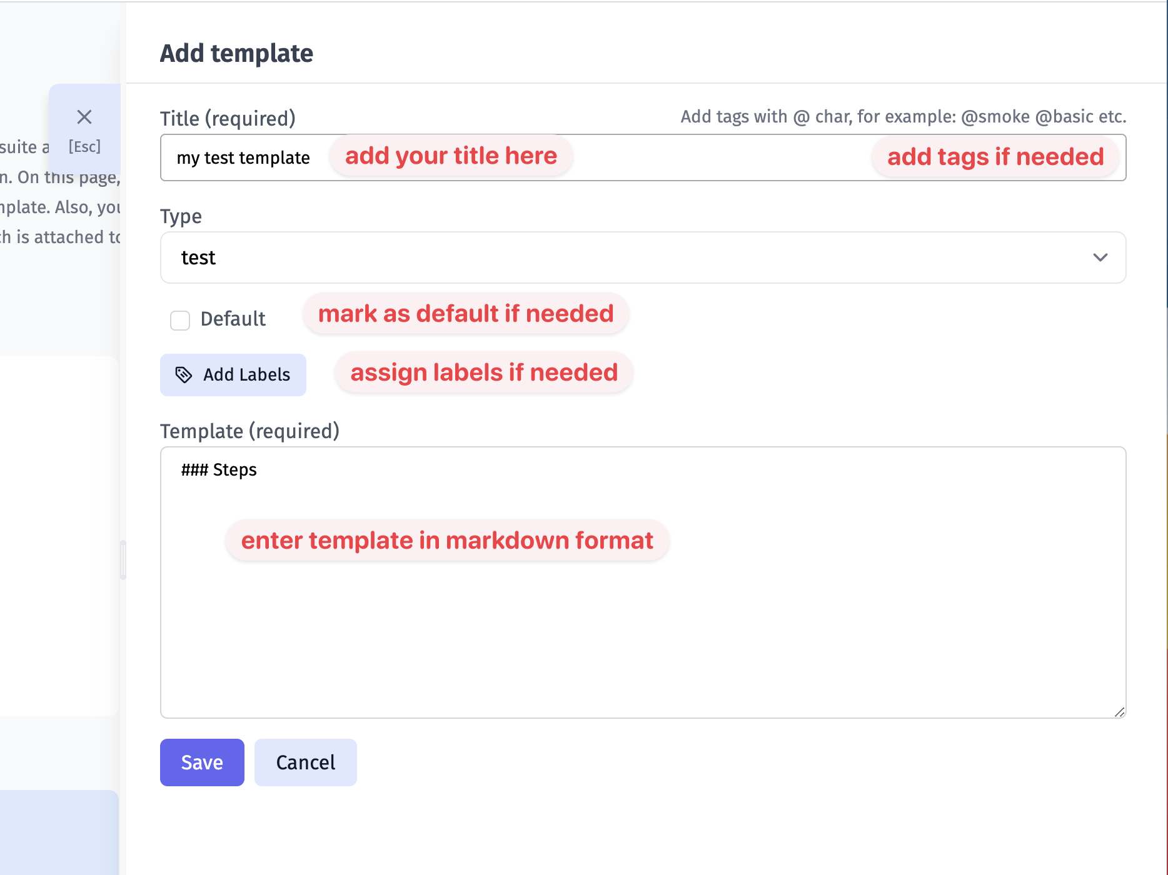
Task: Close the Add template panel with X
Action: point(84,117)
